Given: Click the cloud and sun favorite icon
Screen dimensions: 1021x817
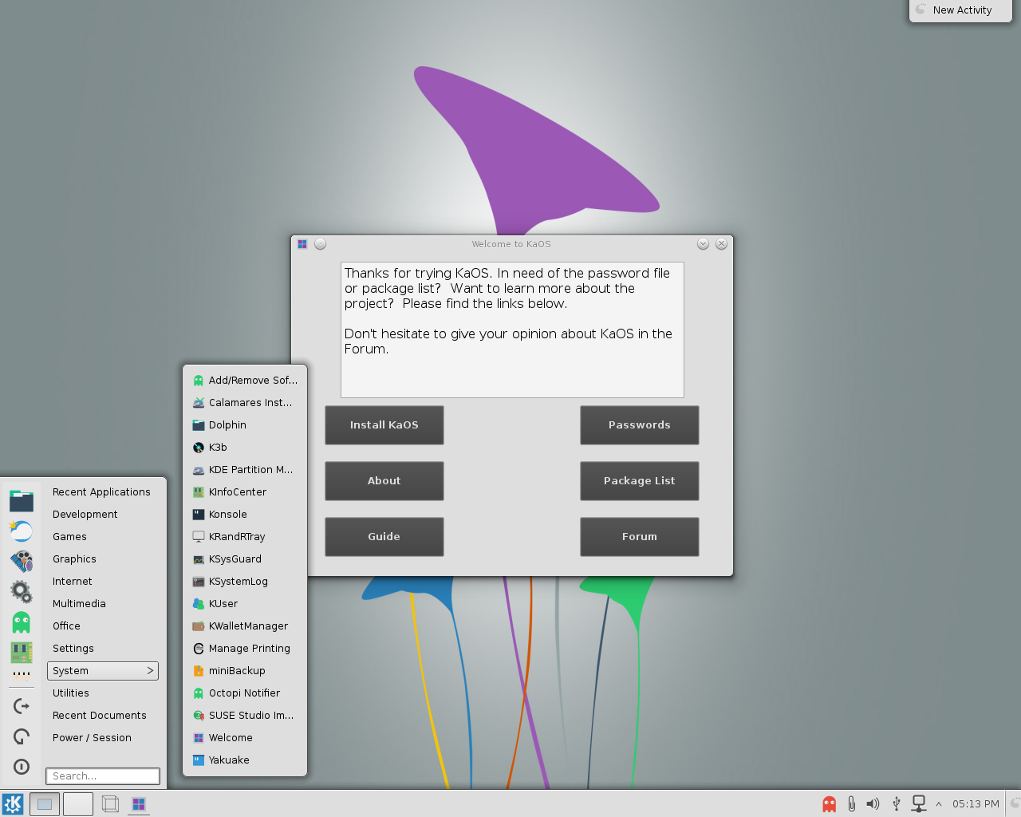Looking at the screenshot, I should (x=22, y=531).
